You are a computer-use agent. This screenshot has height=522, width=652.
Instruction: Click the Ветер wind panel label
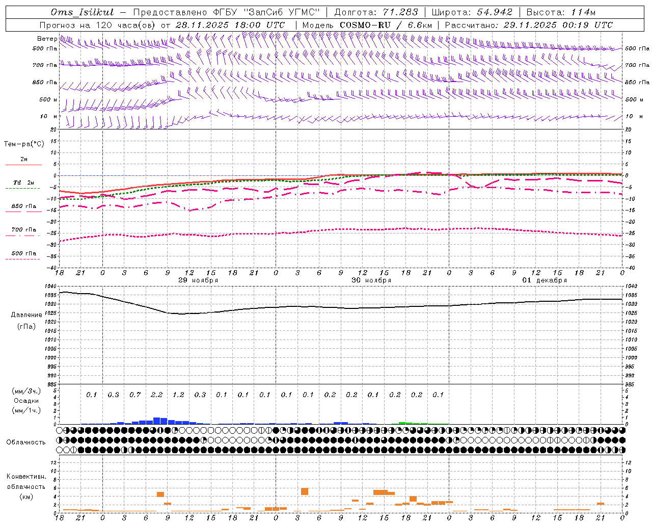(47, 39)
